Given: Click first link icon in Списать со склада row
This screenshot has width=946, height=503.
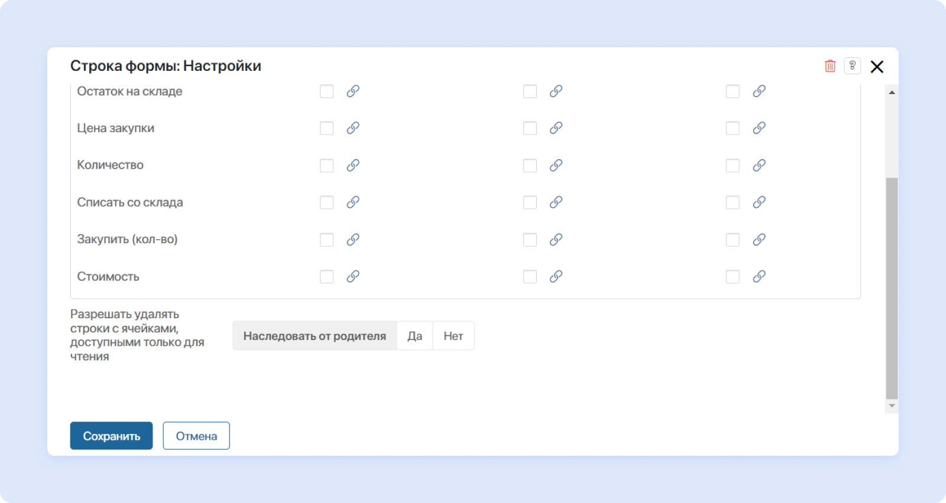Looking at the screenshot, I should click(353, 202).
